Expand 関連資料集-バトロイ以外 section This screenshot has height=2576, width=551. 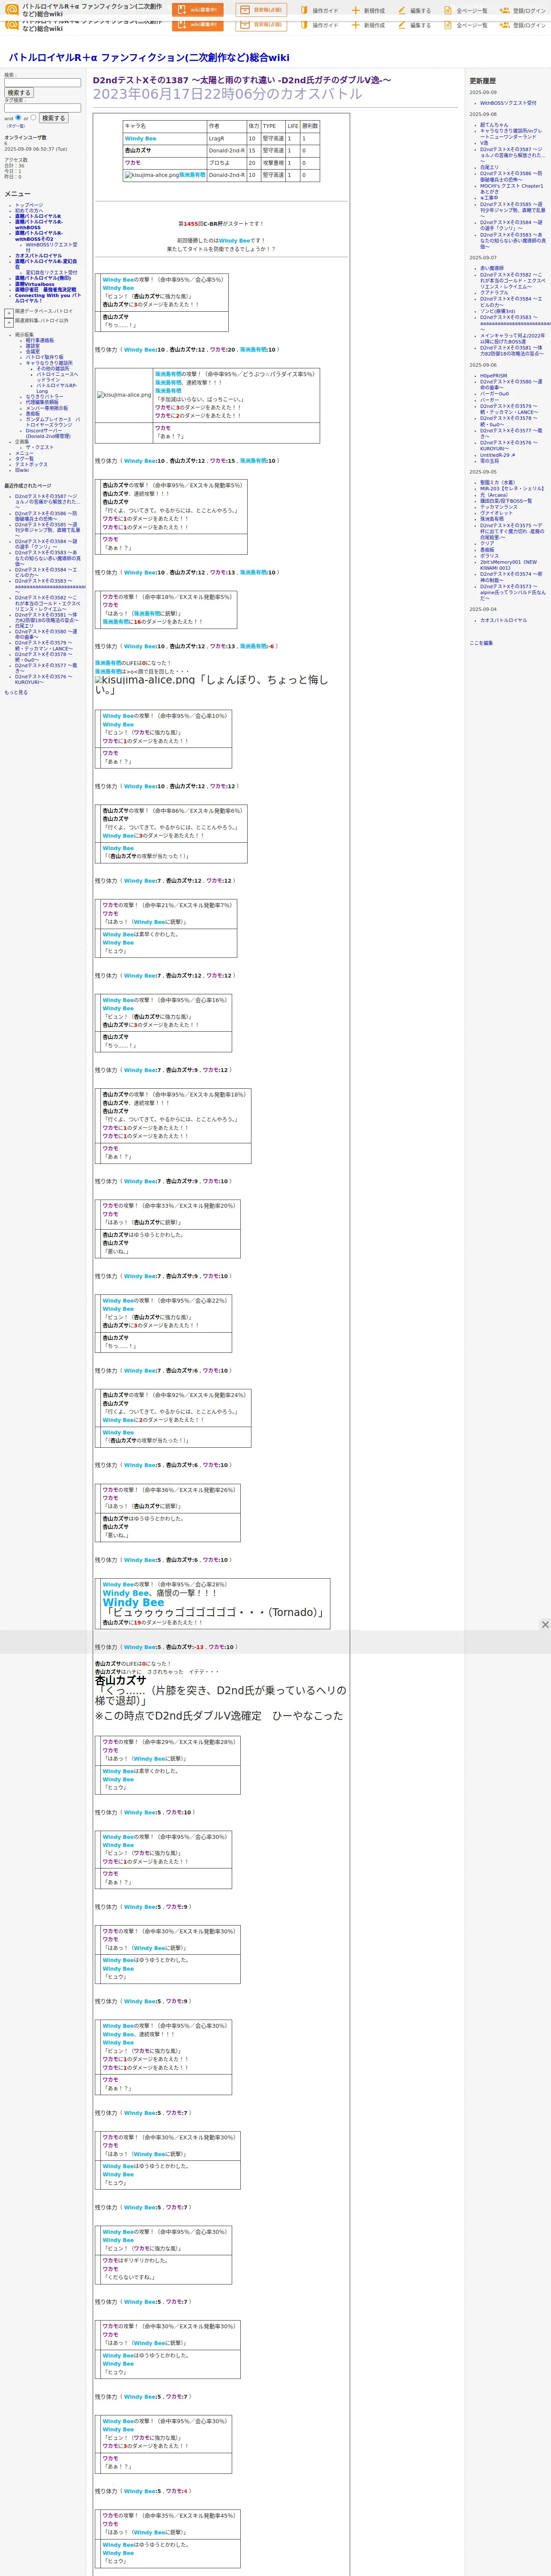click(9, 323)
